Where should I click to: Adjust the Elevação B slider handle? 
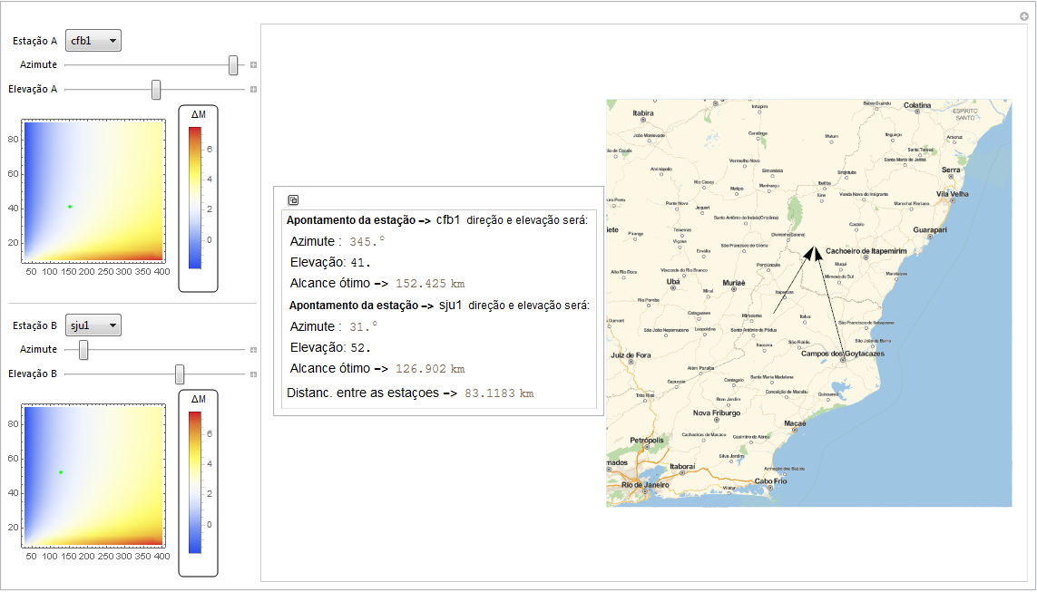[x=180, y=374]
